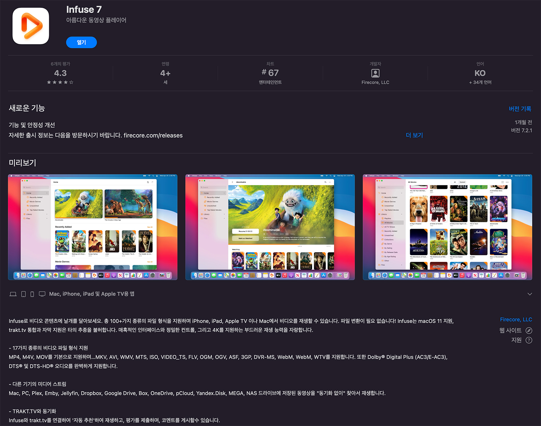Viewport: 541px width, 426px height.
Task: Click the + 34개 언어 label
Action: point(480,82)
